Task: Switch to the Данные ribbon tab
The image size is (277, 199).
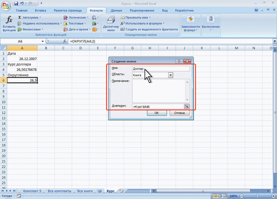Action: 116,10
